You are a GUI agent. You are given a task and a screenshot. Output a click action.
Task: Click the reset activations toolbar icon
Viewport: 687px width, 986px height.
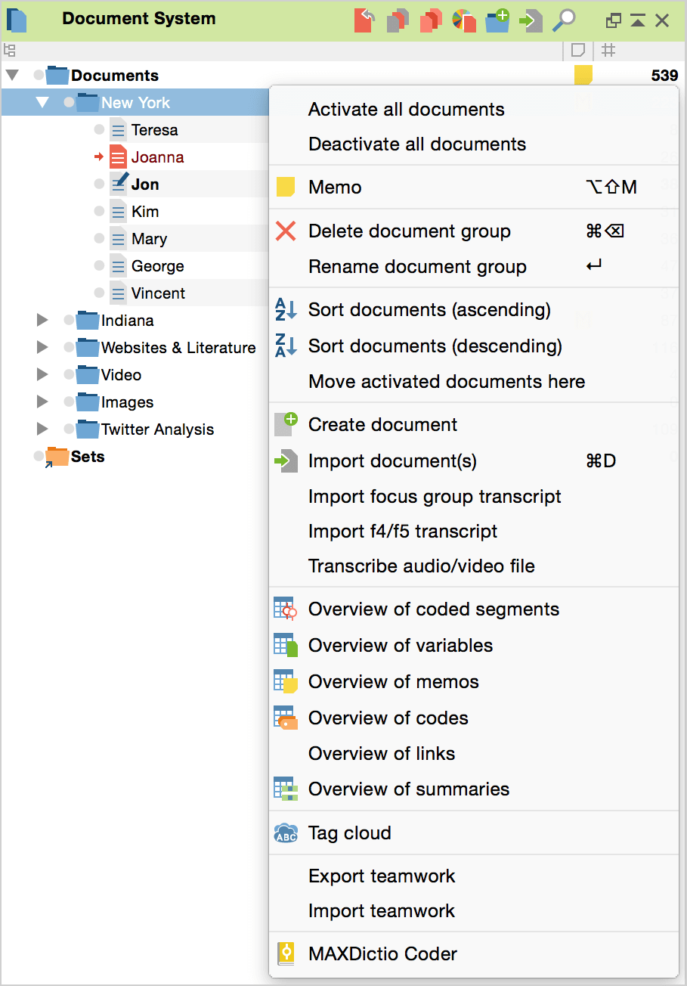pyautogui.click(x=364, y=20)
